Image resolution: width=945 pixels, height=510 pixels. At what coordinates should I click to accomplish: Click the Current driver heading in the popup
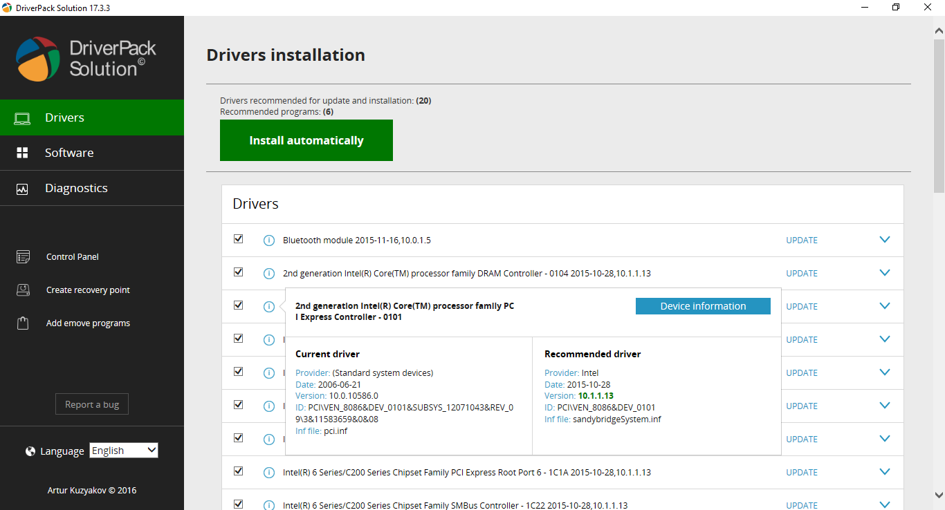327,355
